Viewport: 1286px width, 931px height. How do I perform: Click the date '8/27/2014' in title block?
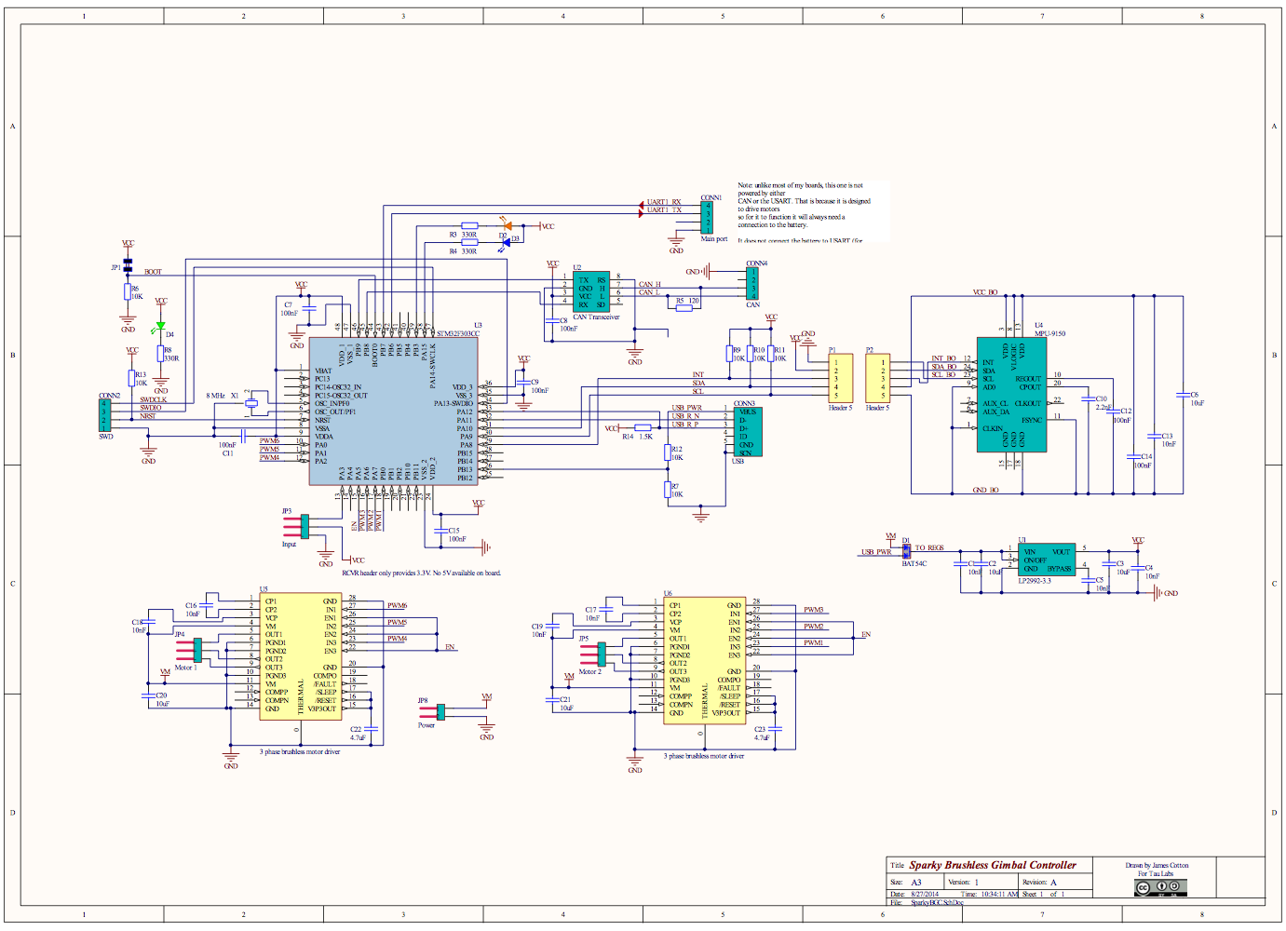[x=924, y=894]
